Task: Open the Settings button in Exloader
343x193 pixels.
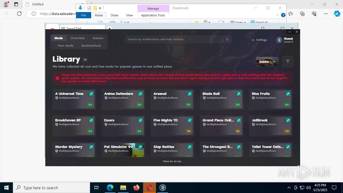Action: pos(259,40)
